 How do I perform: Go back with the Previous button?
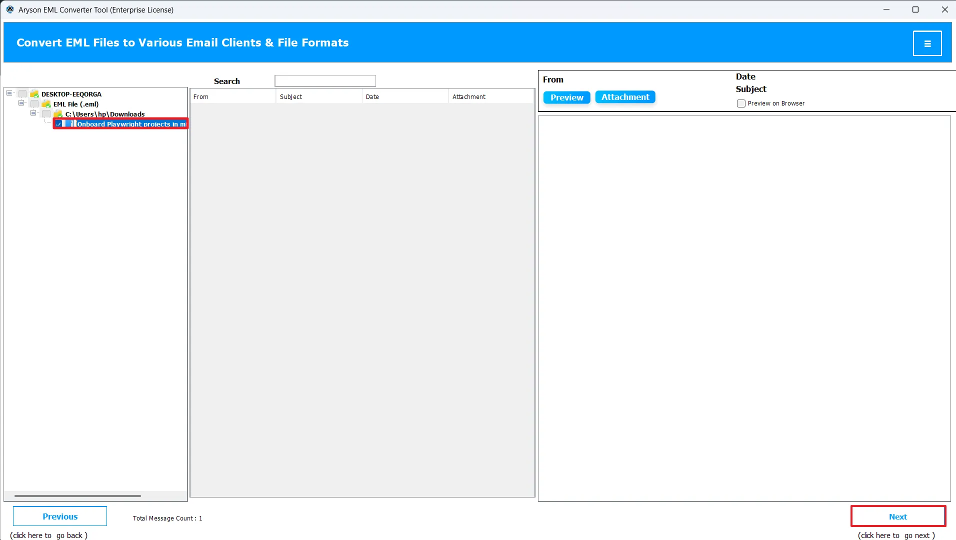pyautogui.click(x=60, y=516)
